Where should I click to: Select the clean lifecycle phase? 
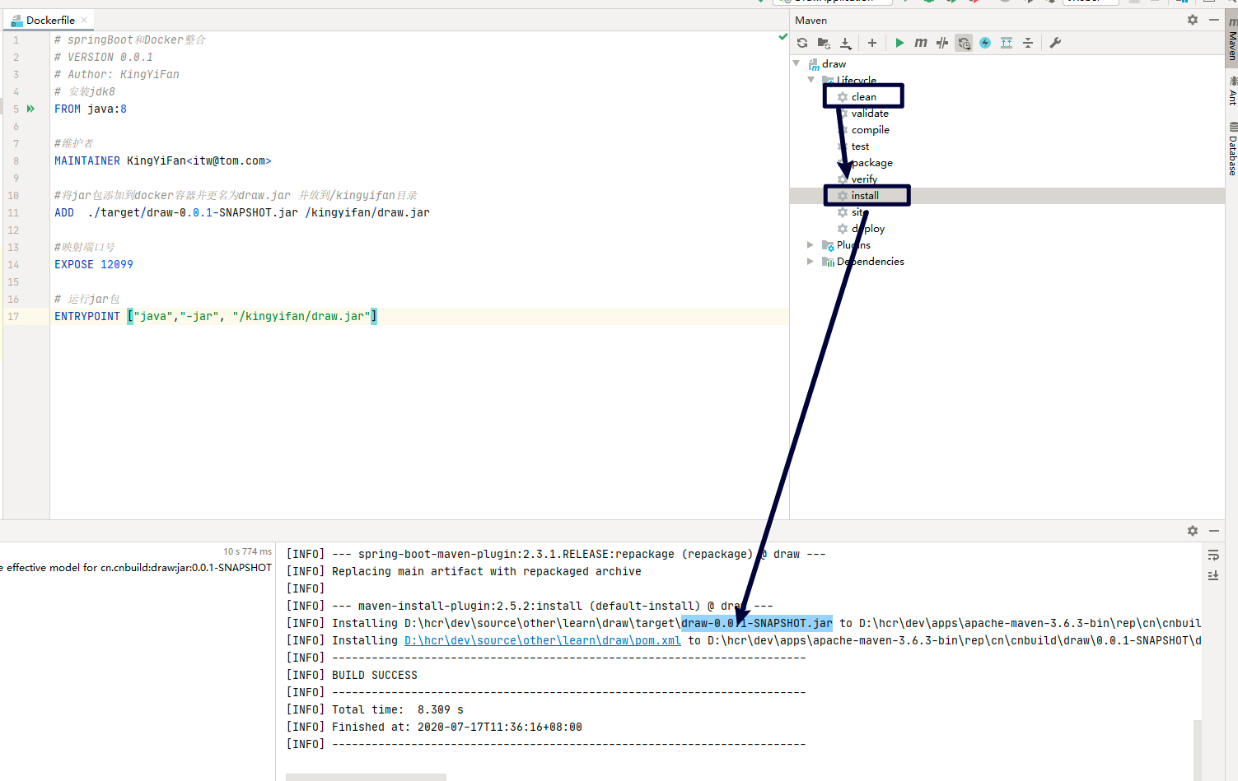click(x=864, y=96)
